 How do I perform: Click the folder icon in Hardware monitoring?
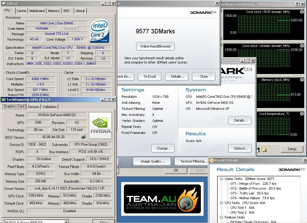pos(264,150)
